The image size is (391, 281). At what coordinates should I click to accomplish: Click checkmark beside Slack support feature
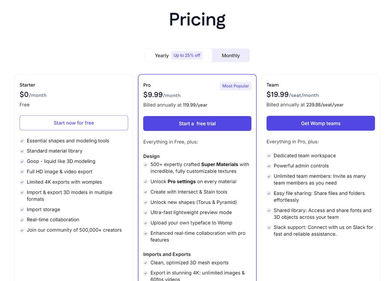269,228
